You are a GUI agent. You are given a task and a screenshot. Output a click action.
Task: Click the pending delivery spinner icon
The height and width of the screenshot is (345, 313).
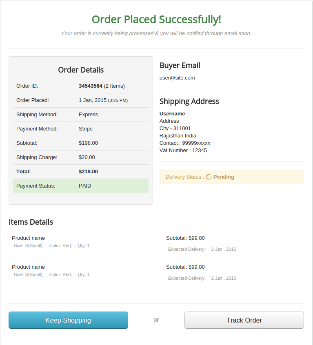point(209,177)
